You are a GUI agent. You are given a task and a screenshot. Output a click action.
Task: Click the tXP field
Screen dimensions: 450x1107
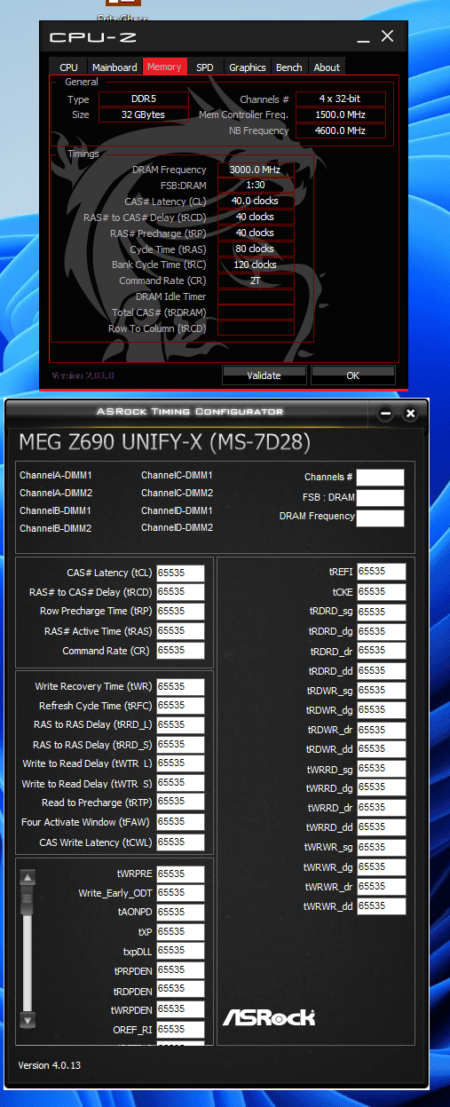[180, 932]
